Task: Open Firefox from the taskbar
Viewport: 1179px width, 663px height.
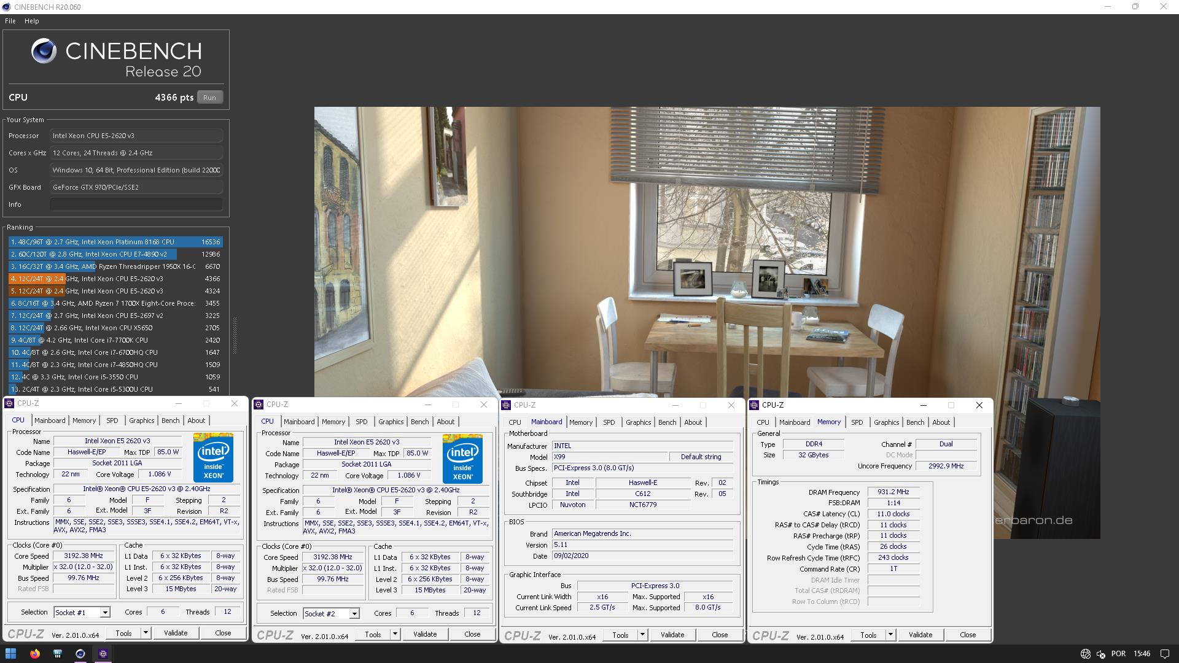Action: [x=34, y=653]
